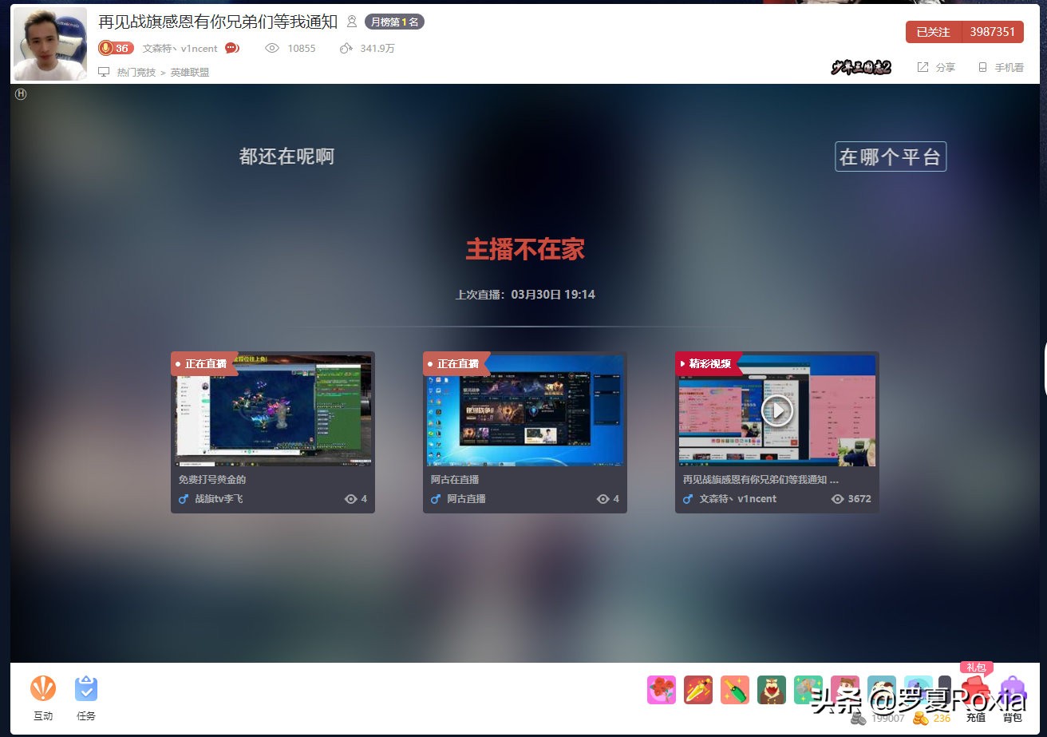Viewport: 1047px width, 737px height.
Task: Open the 阿古在直播 live stream thumbnail
Action: pyautogui.click(x=525, y=410)
